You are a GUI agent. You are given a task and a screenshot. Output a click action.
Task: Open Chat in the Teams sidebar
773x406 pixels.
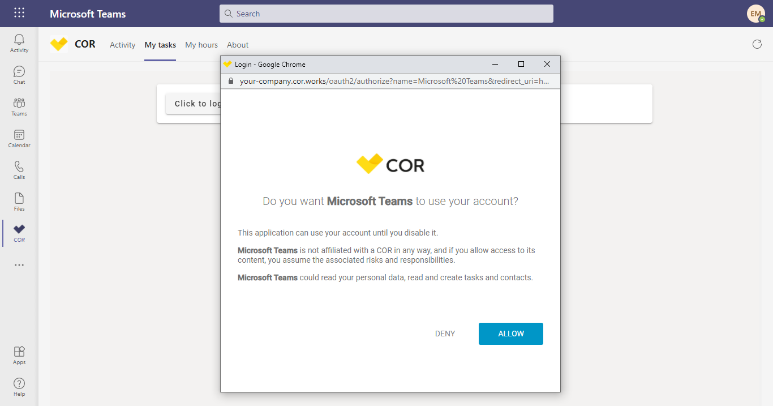click(19, 75)
